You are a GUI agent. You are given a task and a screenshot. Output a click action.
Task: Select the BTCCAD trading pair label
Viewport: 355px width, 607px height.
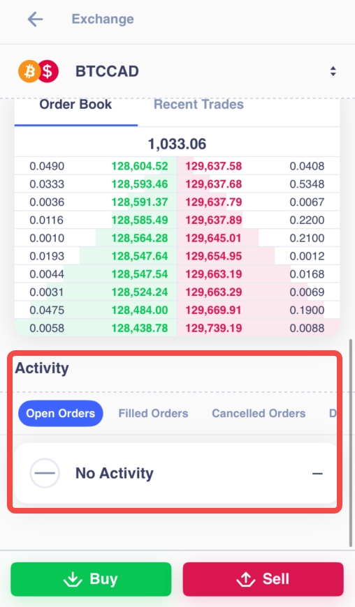(107, 71)
